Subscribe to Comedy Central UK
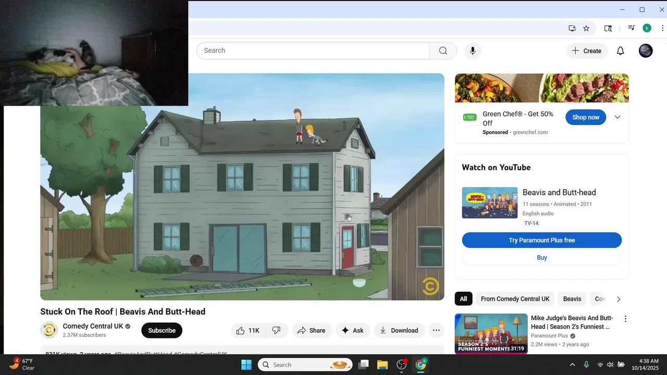 [162, 330]
